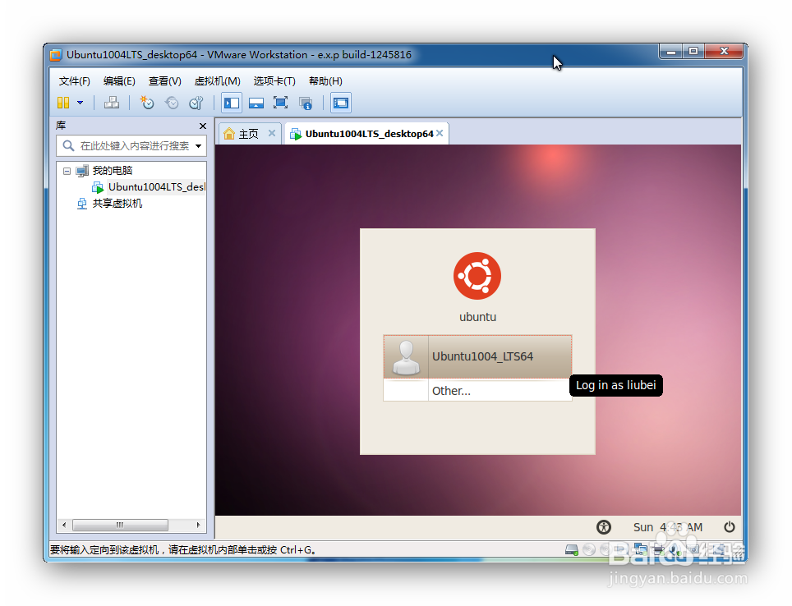Image resolution: width=792 pixels, height=606 pixels.
Task: Click the first CD/DVD status bar icon
Action: tap(588, 549)
